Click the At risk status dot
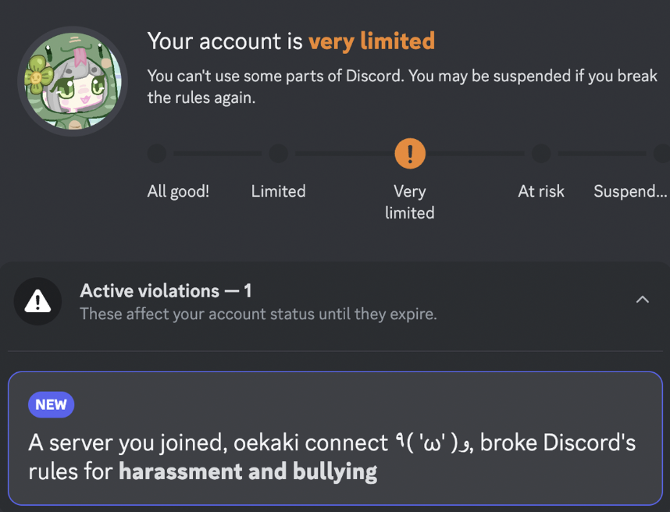670x512 pixels. 540,154
